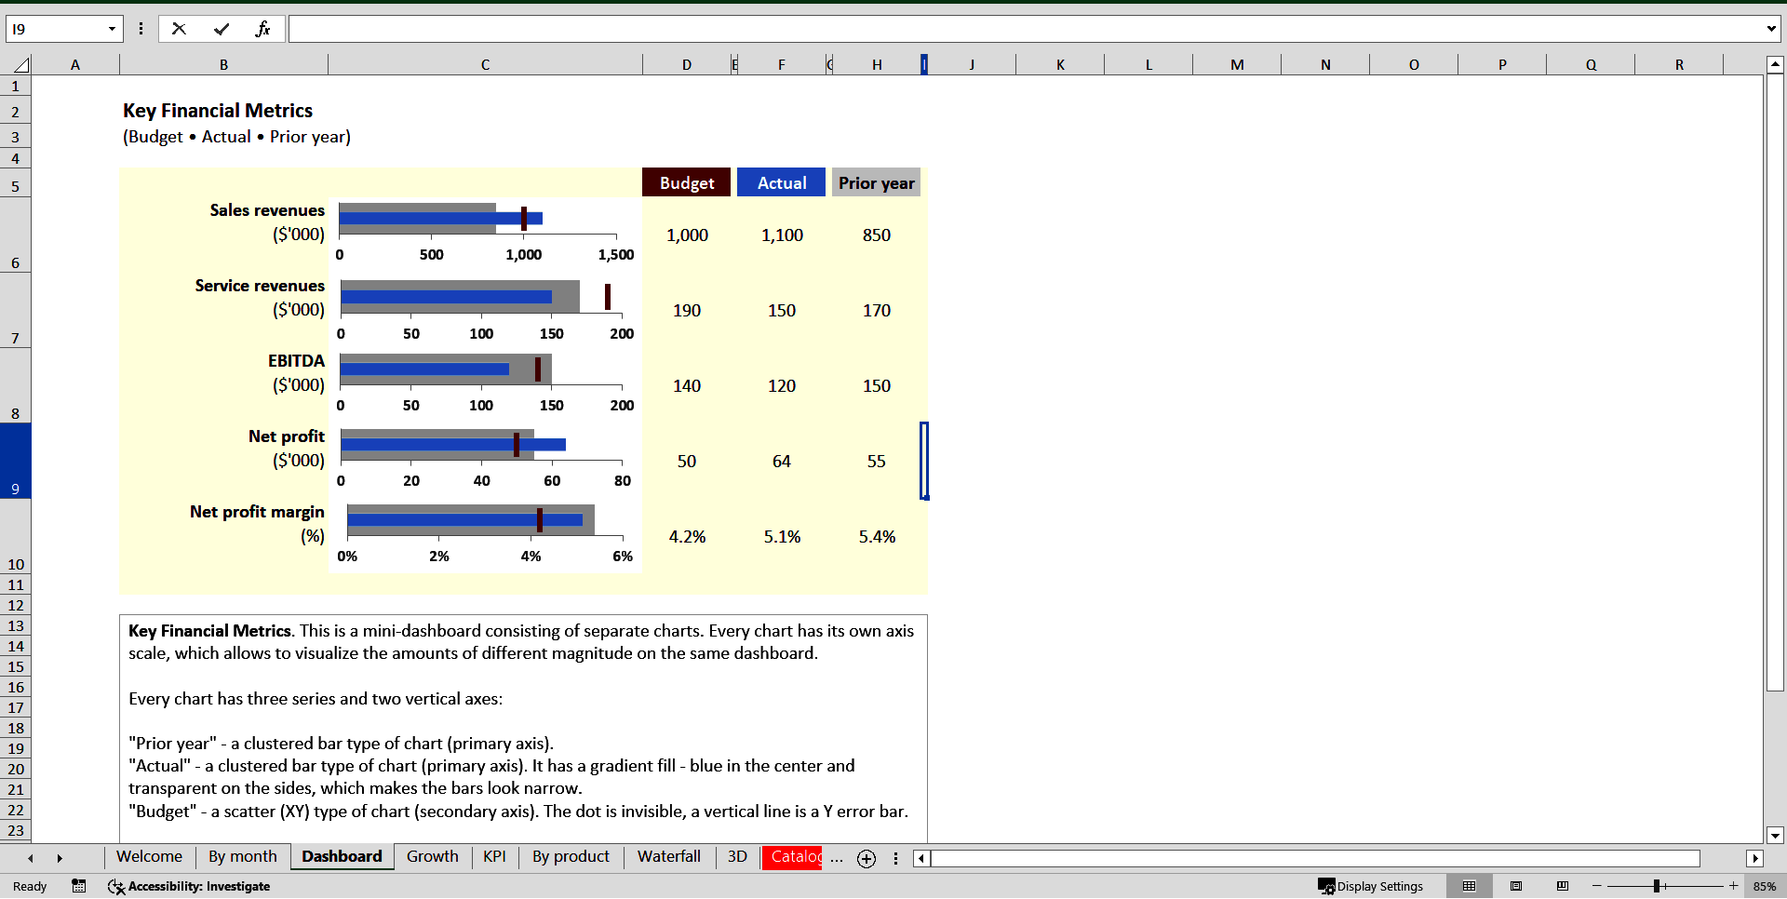Open the formula bar options three-dot handle

coord(141,29)
